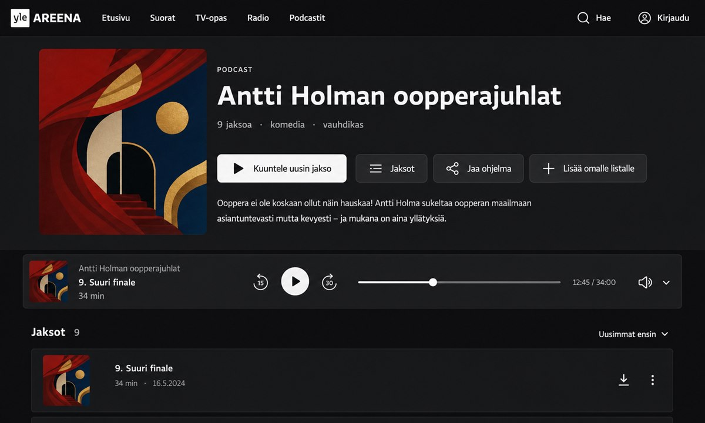The width and height of the screenshot is (705, 423).
Task: Click the round play button in player
Action: [x=295, y=281]
